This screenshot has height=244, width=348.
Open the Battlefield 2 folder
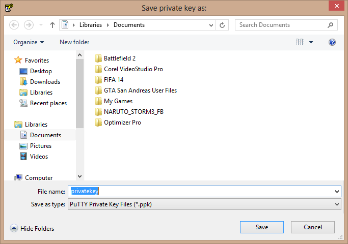pos(119,58)
